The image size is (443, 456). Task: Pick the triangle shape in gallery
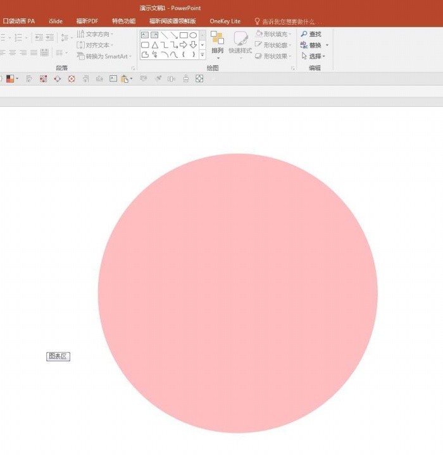point(155,45)
